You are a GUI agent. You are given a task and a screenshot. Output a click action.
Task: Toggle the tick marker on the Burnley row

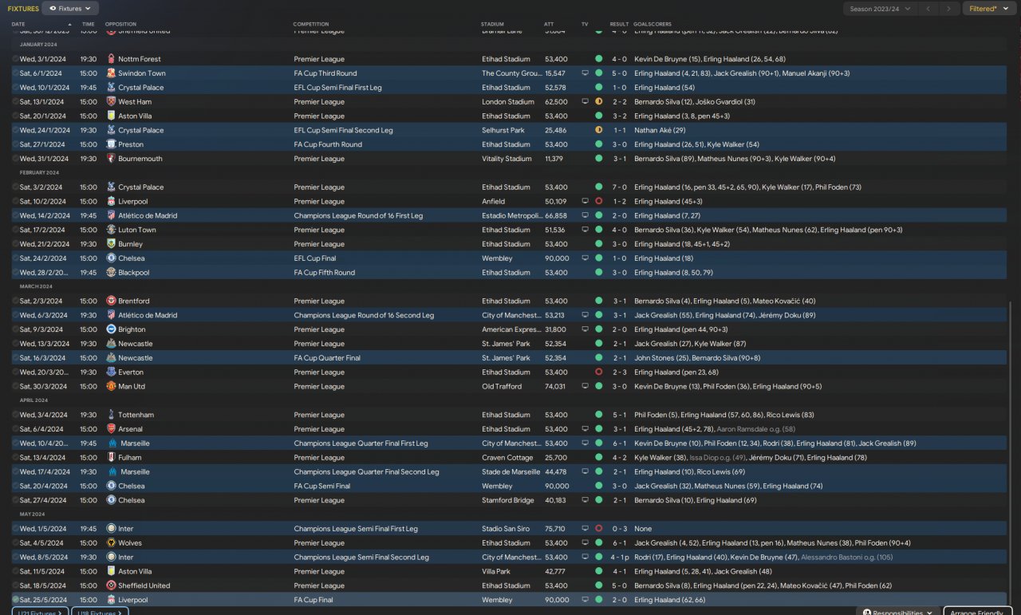tap(15, 244)
